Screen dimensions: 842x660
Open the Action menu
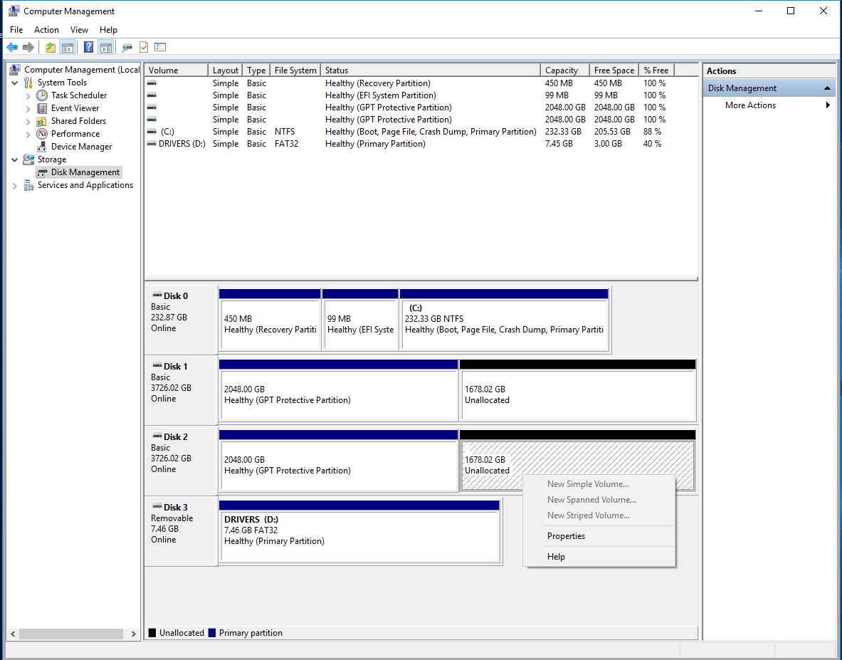46,29
